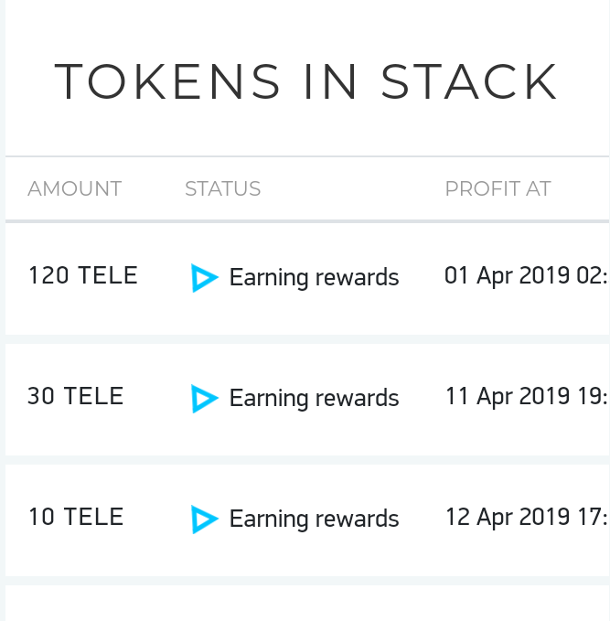Click Earning rewards text in 120 TELE row

pos(314,277)
